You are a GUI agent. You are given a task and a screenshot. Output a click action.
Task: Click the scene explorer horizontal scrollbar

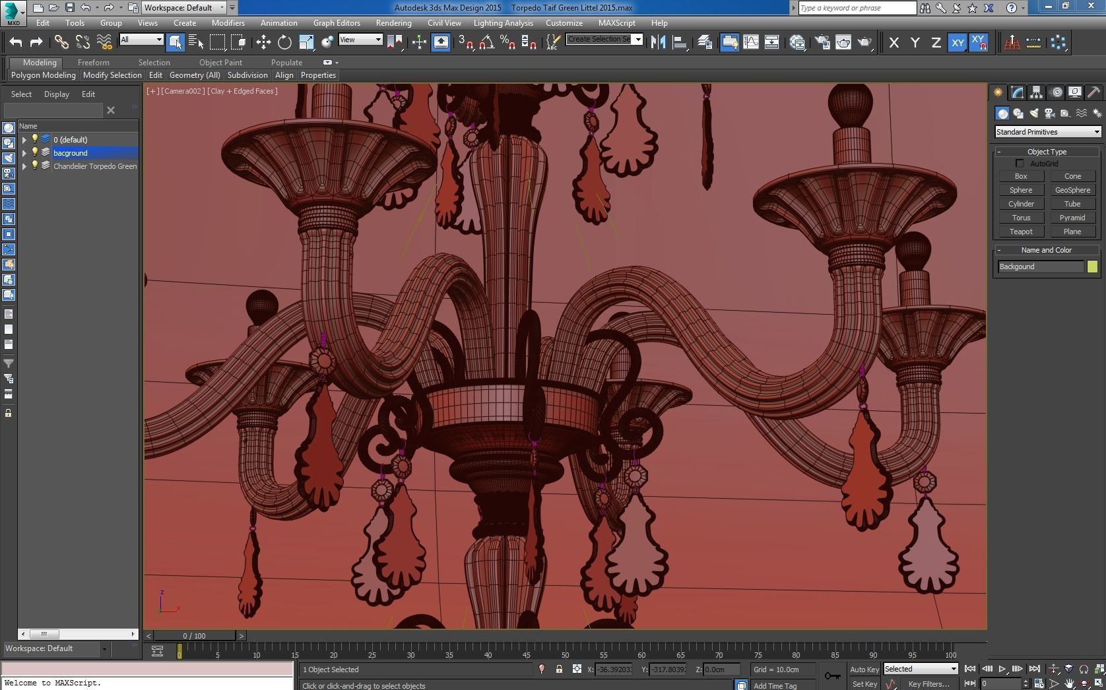(78, 634)
